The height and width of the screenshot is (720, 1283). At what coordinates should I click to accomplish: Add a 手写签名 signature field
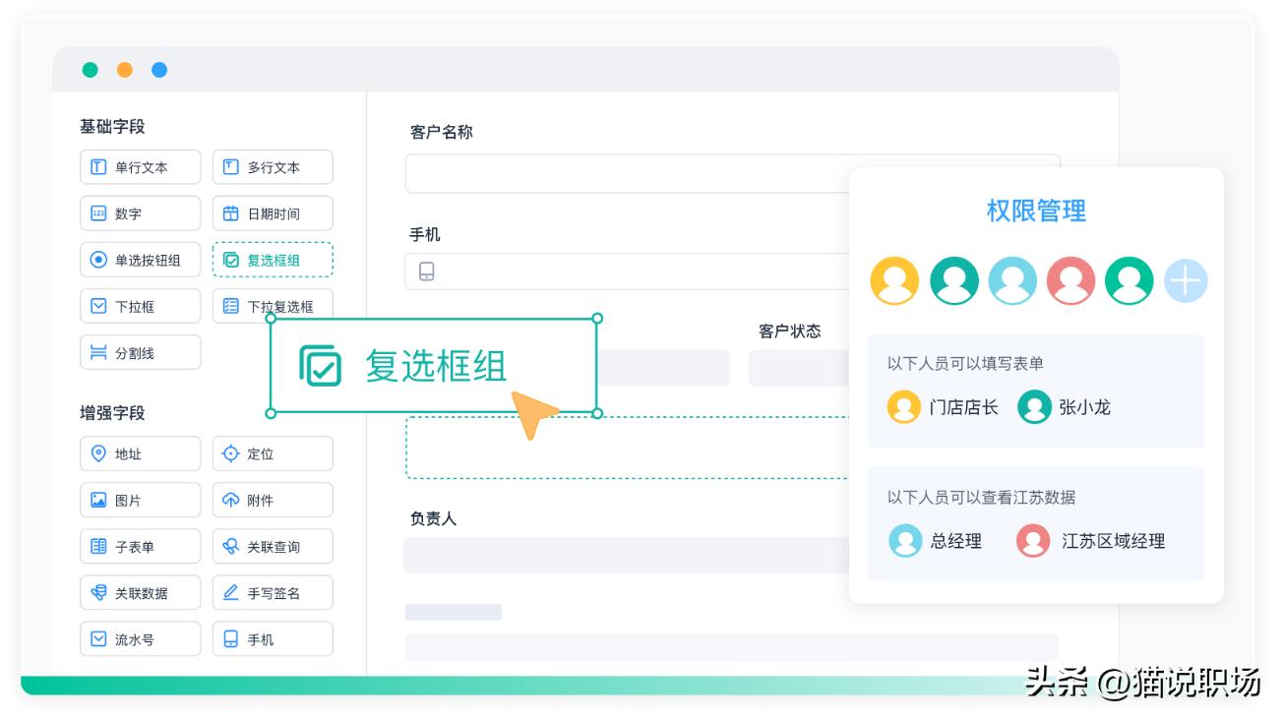click(272, 592)
